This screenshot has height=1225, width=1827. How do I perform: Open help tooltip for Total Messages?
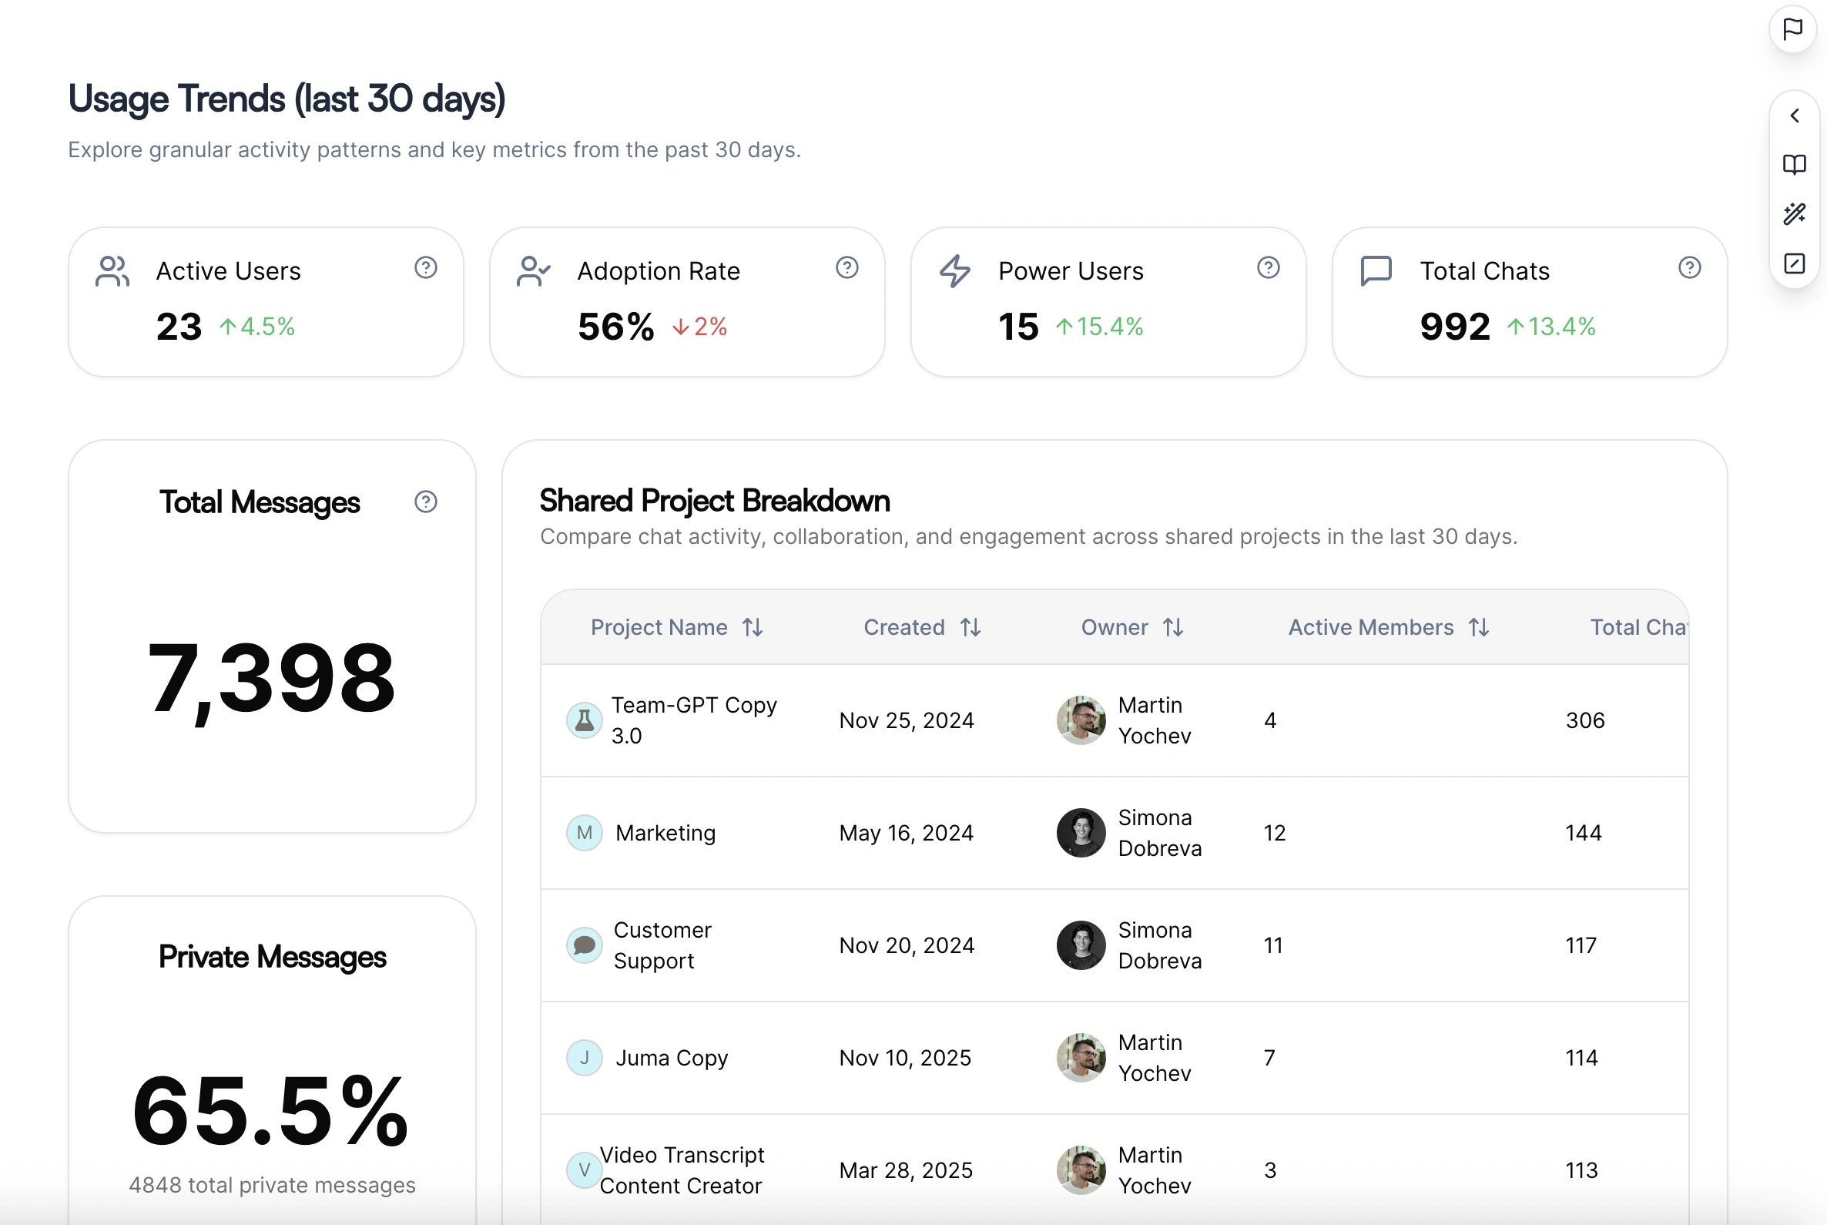tap(426, 502)
